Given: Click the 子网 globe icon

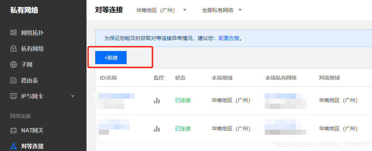Looking at the screenshot, I should (x=13, y=64).
